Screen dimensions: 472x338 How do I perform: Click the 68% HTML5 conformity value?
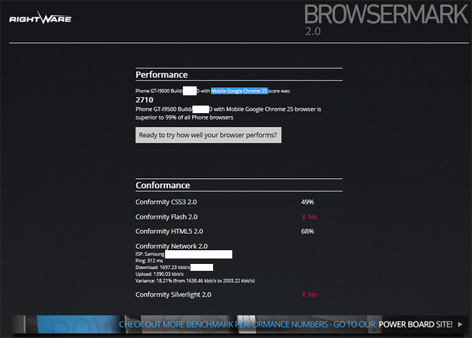[308, 231]
